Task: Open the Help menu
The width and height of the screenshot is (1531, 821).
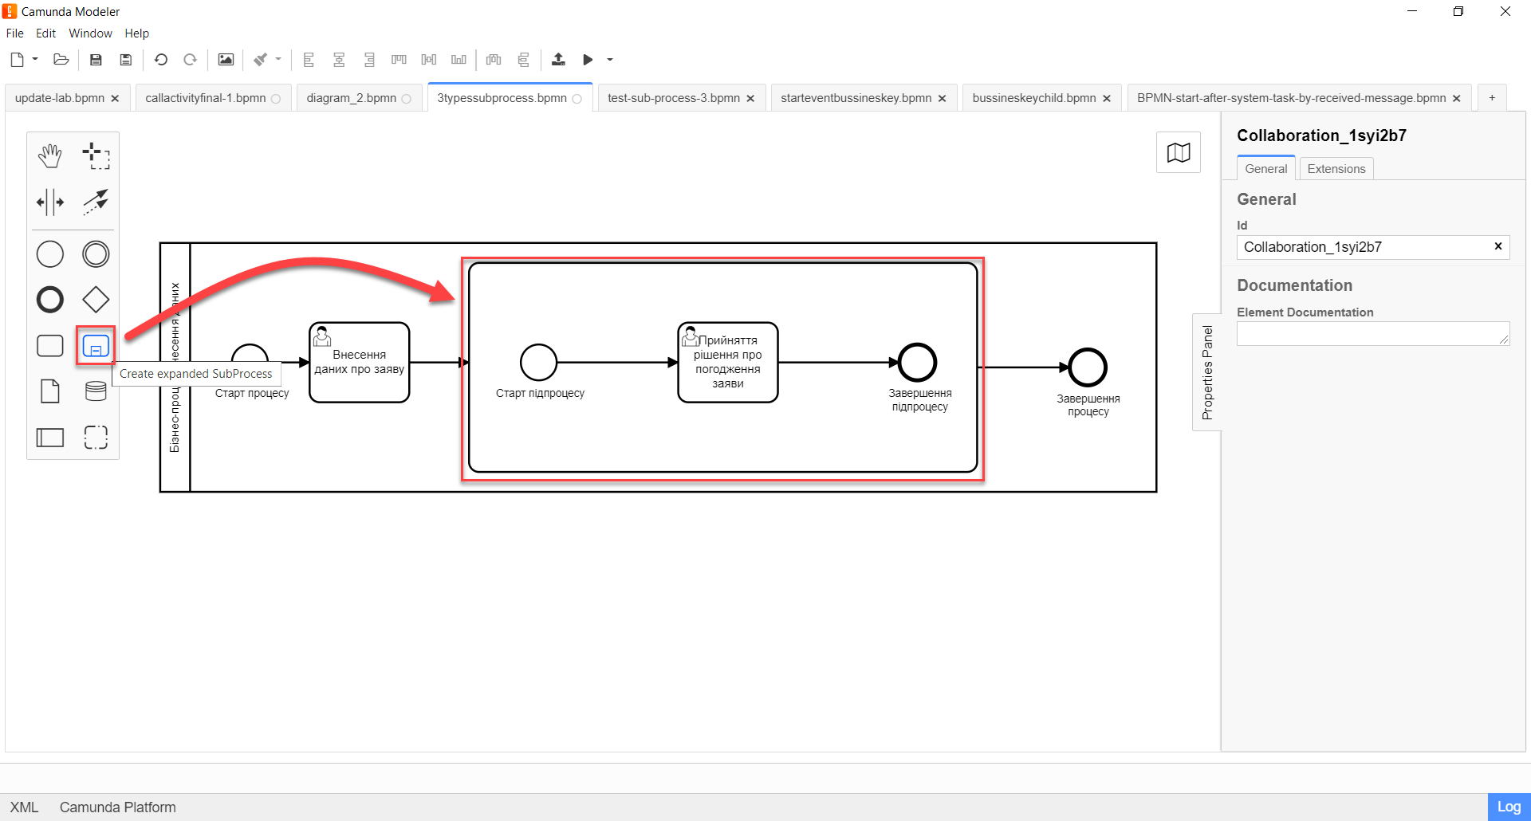Action: [x=137, y=33]
